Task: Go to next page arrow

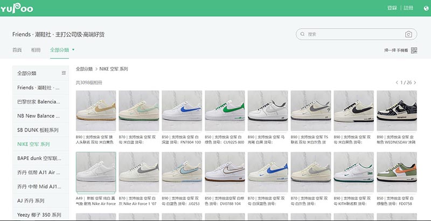Action: click(415, 82)
